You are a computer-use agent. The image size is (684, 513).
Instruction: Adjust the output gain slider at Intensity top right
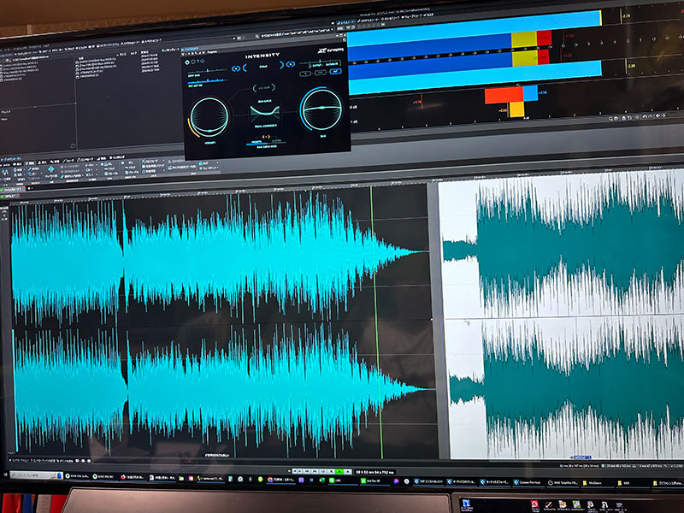pyautogui.click(x=320, y=62)
